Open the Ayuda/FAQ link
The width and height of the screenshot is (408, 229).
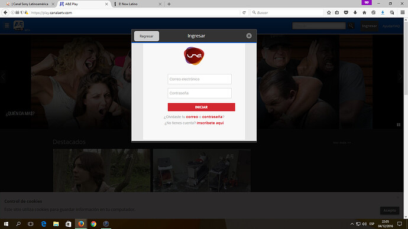point(391,26)
